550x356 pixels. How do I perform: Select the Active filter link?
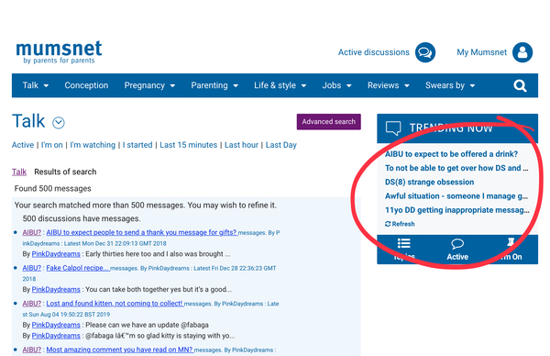[x=23, y=145]
